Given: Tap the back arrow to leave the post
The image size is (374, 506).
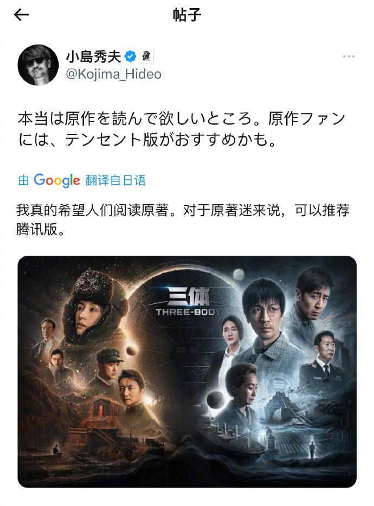Looking at the screenshot, I should [x=21, y=15].
